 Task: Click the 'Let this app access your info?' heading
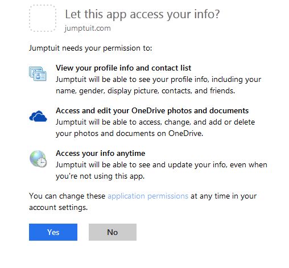click(x=142, y=14)
